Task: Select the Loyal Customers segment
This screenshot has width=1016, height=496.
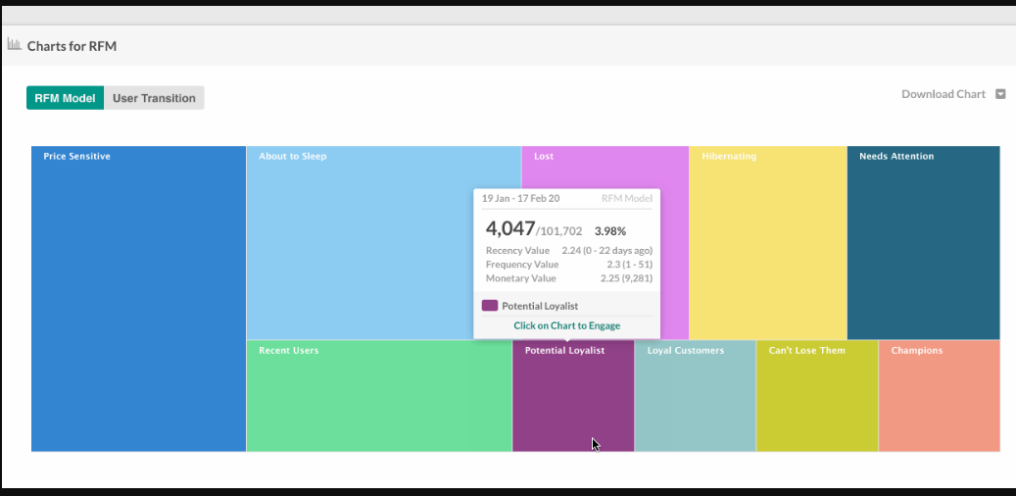Action: (695, 397)
